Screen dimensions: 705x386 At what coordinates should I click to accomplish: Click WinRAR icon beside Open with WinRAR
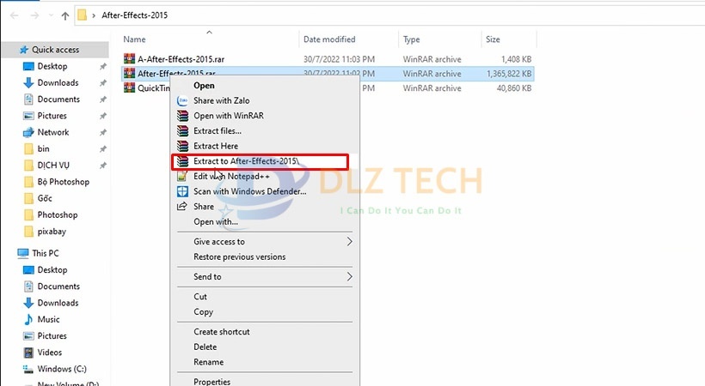click(x=182, y=116)
